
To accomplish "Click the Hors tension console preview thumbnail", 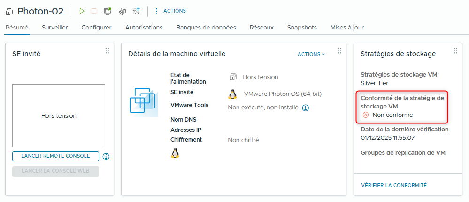I will (59, 115).
